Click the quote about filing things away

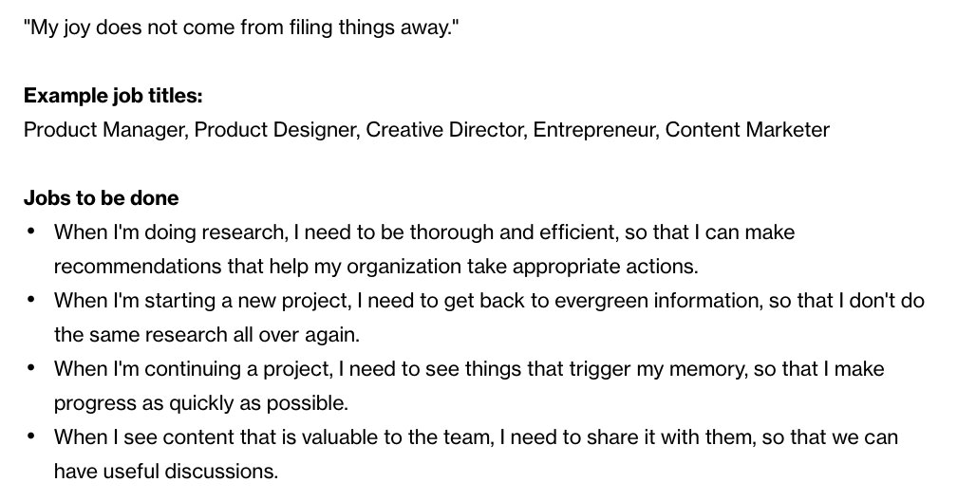point(240,28)
